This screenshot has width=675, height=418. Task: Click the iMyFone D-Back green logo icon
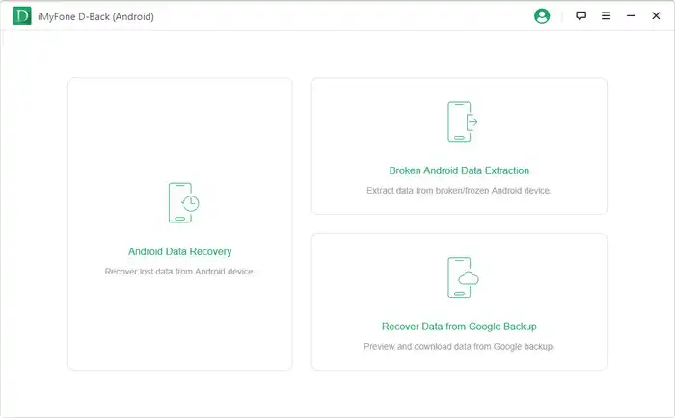coord(22,16)
